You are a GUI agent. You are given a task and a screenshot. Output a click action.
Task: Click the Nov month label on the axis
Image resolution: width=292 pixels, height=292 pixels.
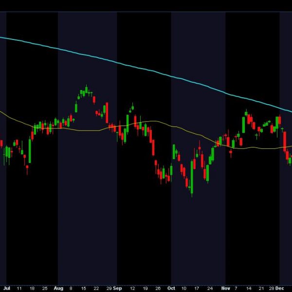coord(225,288)
